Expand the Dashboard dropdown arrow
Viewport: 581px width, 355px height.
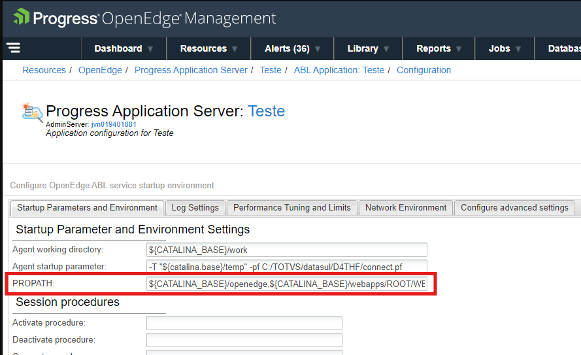(150, 49)
